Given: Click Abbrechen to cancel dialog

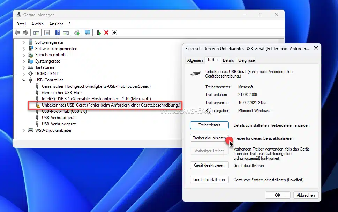Looking at the screenshot, I should click(x=306, y=195).
